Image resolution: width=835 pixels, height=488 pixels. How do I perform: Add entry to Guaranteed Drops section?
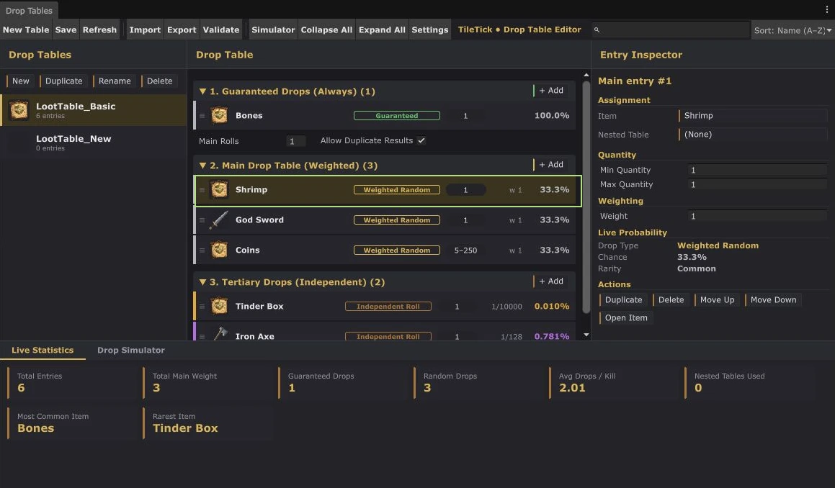tap(550, 91)
